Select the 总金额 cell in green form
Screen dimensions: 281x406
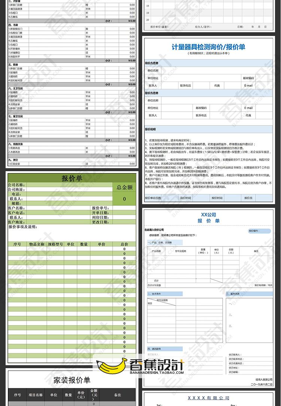tap(125, 187)
